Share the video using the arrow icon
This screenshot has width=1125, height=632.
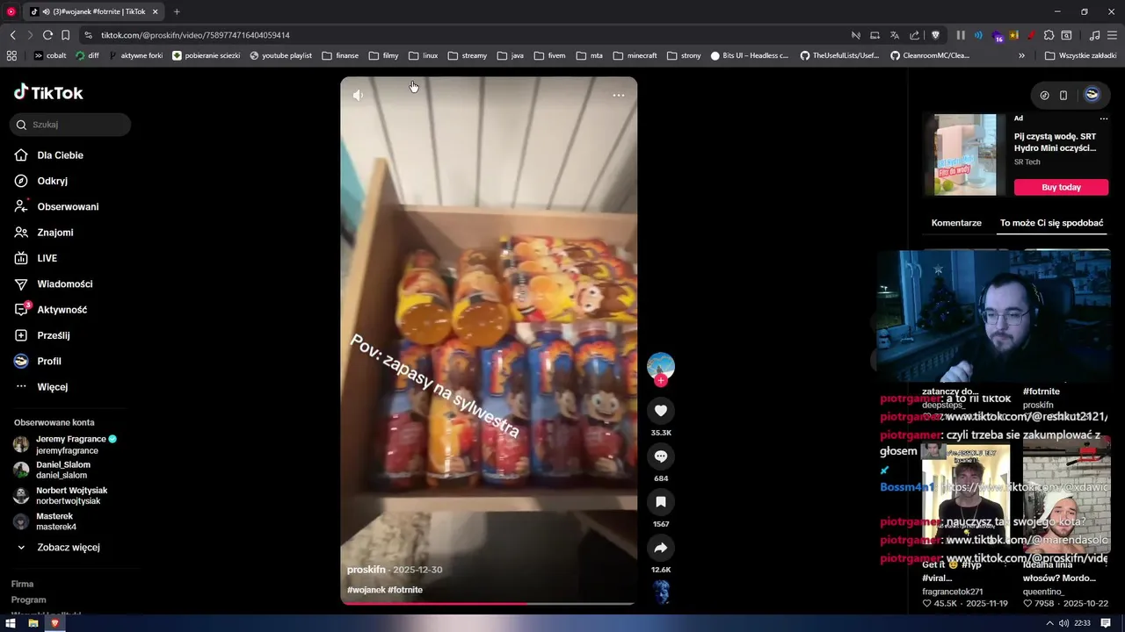(x=661, y=548)
